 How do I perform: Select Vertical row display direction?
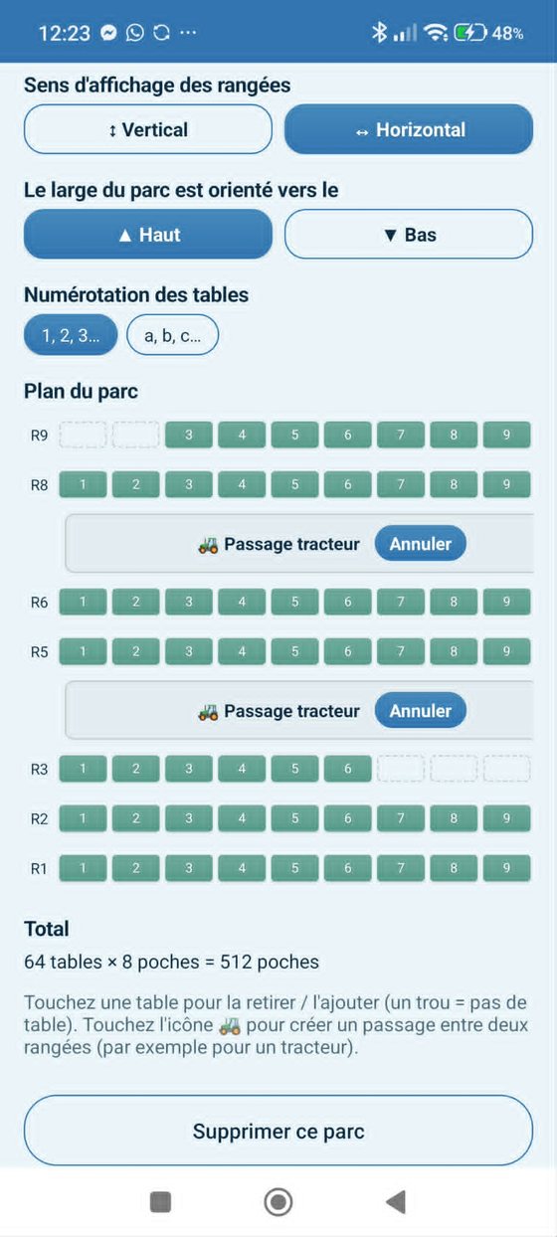148,129
